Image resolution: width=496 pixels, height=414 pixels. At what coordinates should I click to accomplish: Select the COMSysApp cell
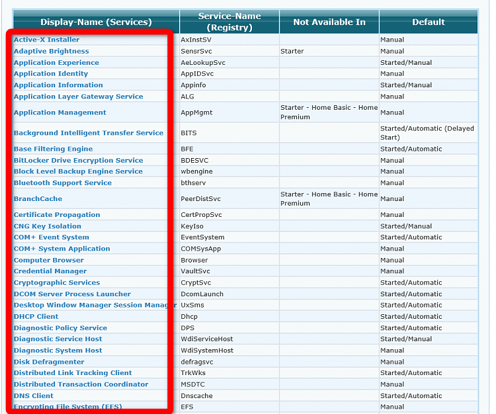point(229,248)
